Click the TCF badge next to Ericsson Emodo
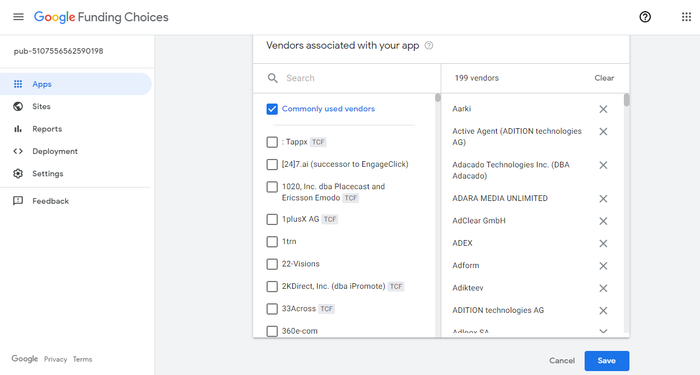 pos(351,198)
